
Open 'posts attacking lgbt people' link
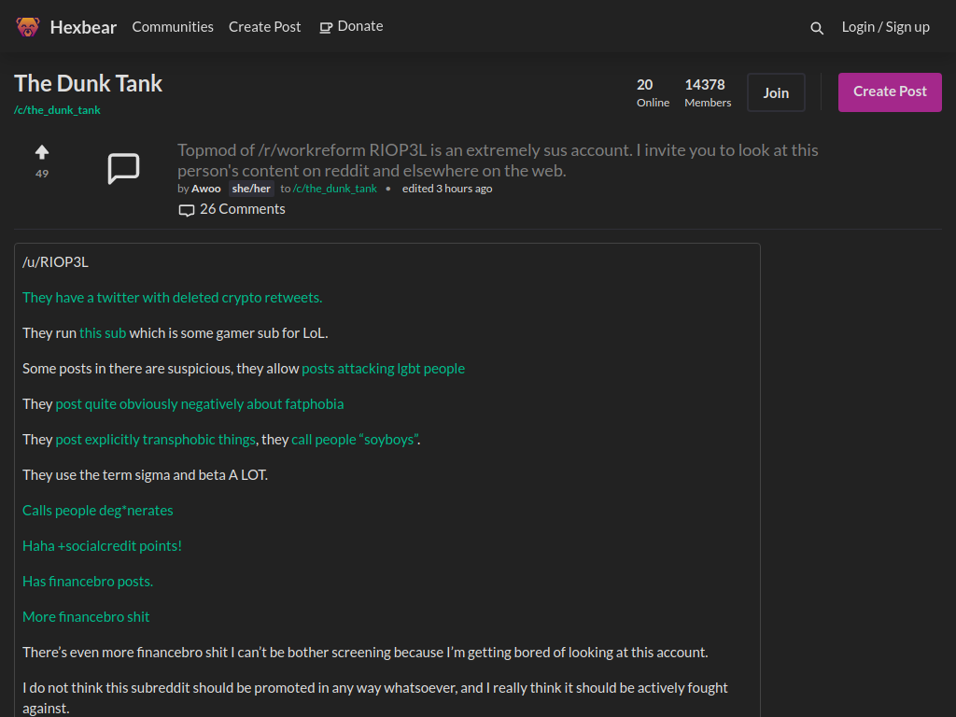point(383,369)
